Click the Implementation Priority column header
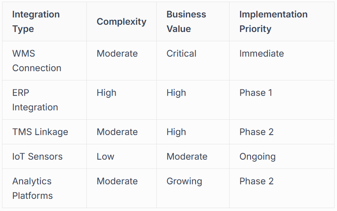This screenshot has height=211, width=337. [x=273, y=21]
